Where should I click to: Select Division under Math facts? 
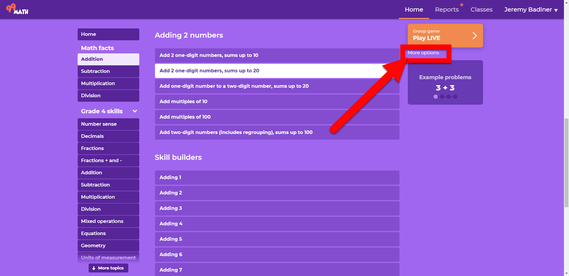click(108, 96)
